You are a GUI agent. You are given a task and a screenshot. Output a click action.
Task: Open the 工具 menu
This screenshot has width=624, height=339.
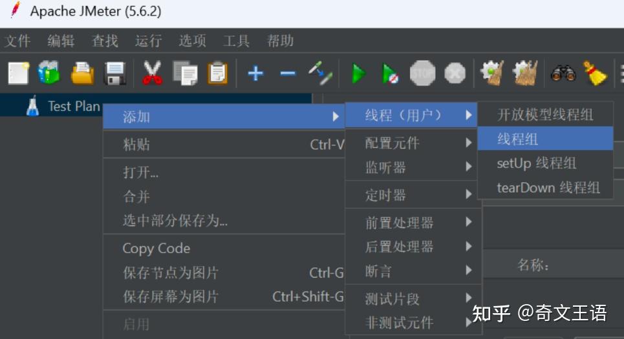point(236,41)
